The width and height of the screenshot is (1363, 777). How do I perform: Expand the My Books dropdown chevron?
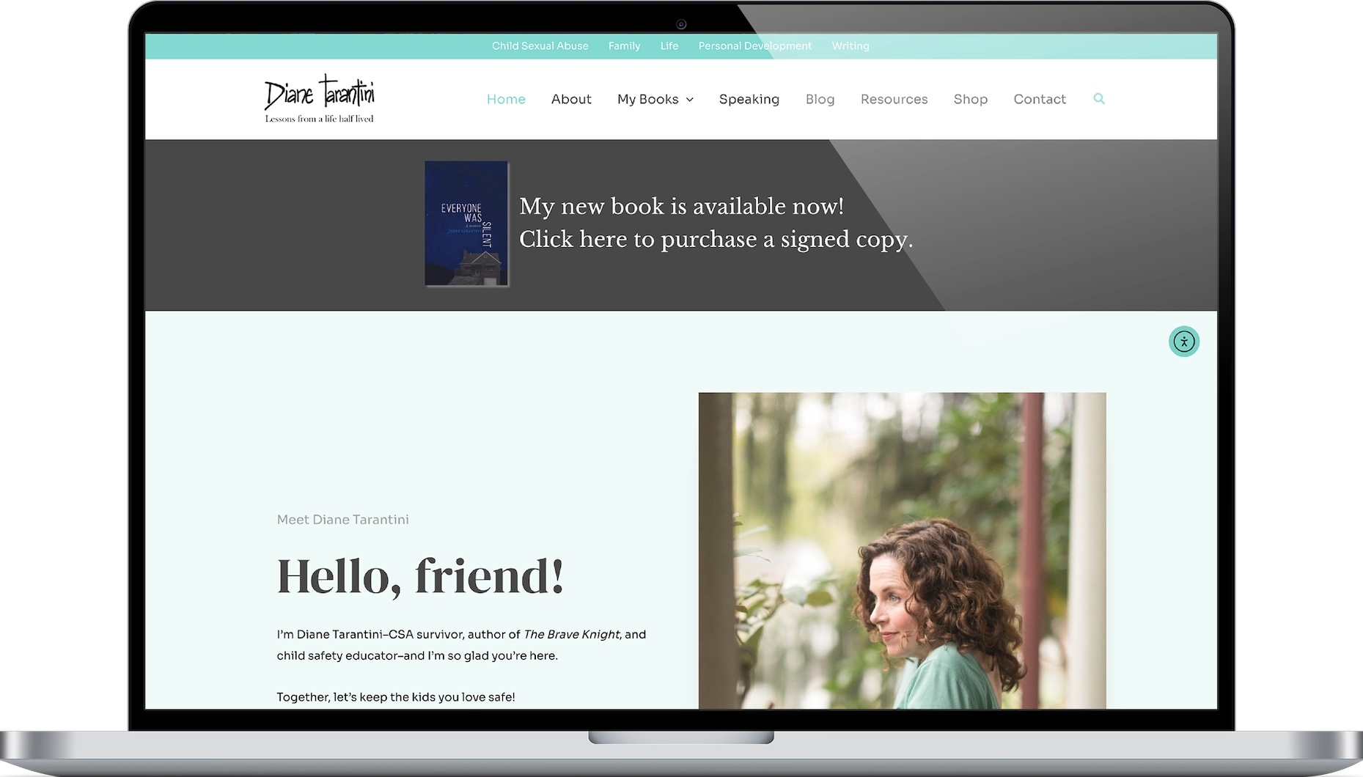pyautogui.click(x=689, y=100)
